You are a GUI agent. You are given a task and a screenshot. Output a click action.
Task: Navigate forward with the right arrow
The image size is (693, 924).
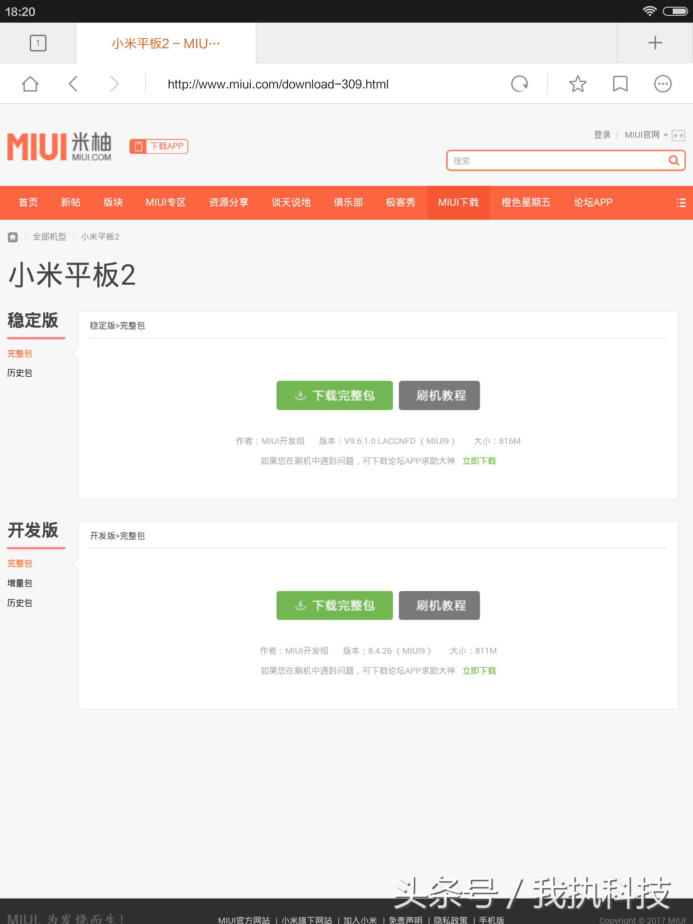(x=115, y=84)
